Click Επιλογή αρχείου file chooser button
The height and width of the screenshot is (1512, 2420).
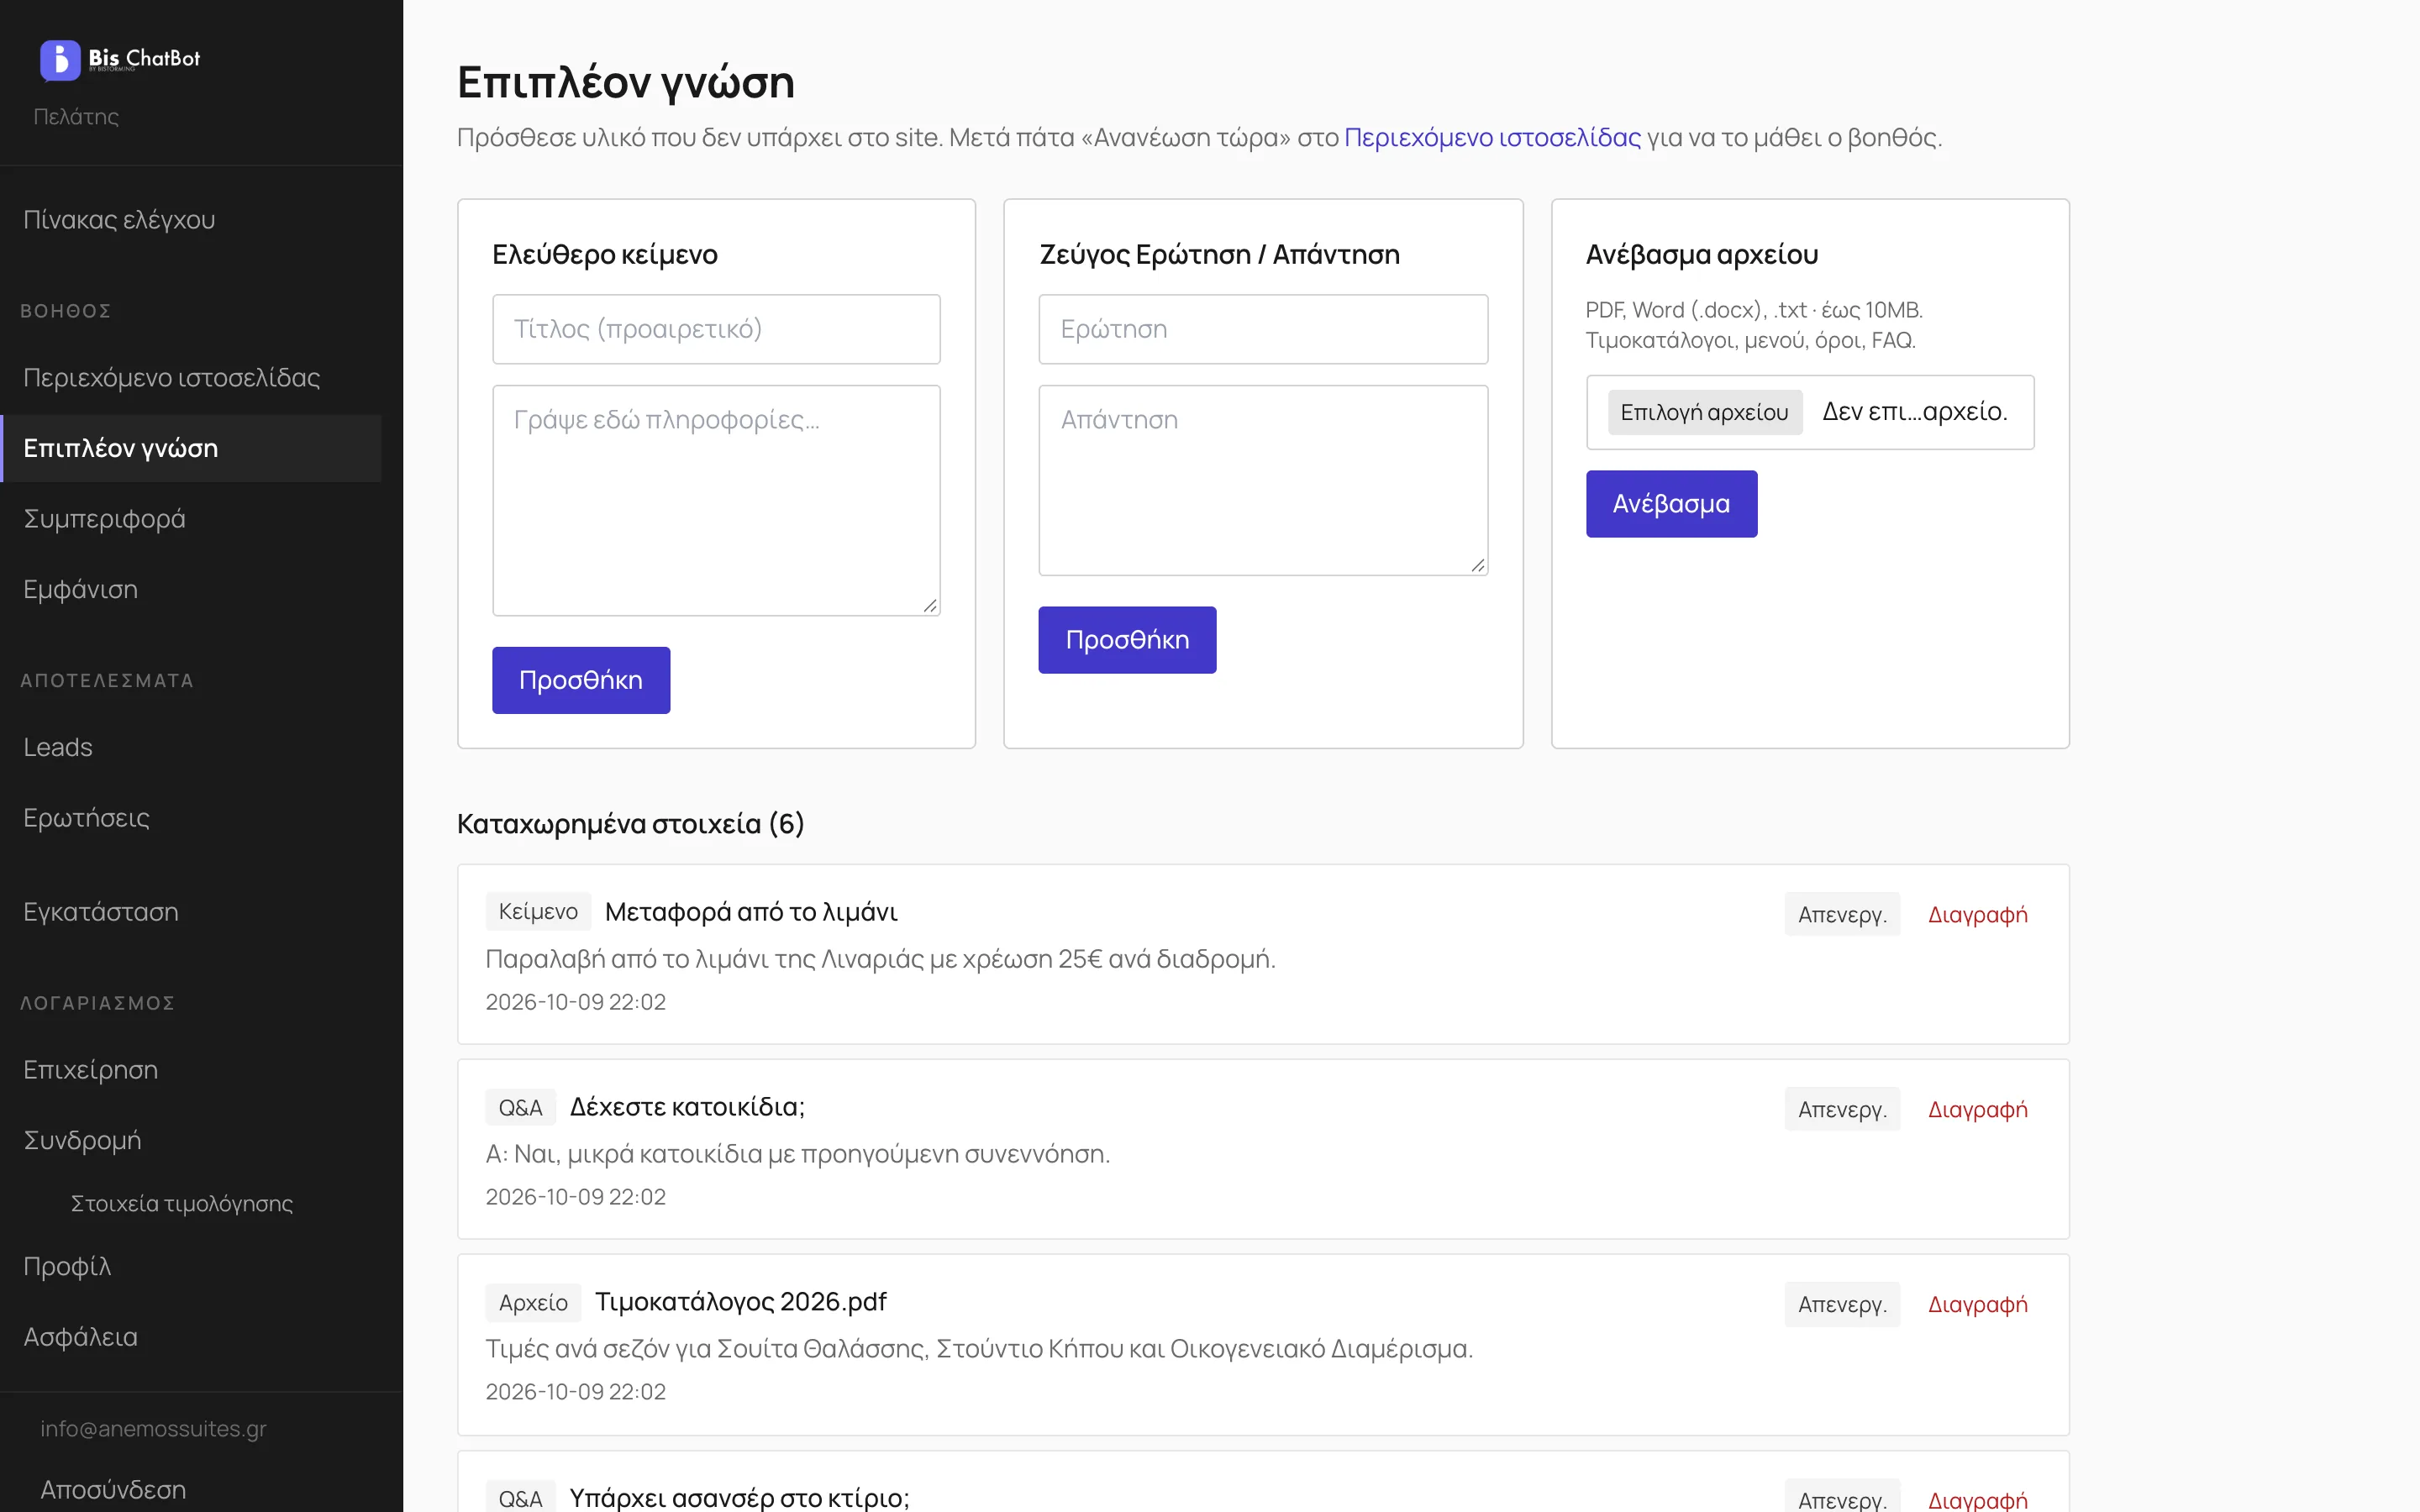[1705, 412]
